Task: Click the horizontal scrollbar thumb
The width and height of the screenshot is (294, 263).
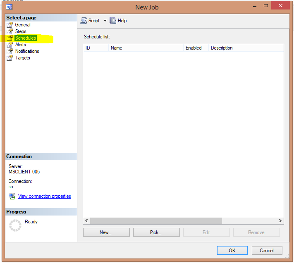Action: 156,221
